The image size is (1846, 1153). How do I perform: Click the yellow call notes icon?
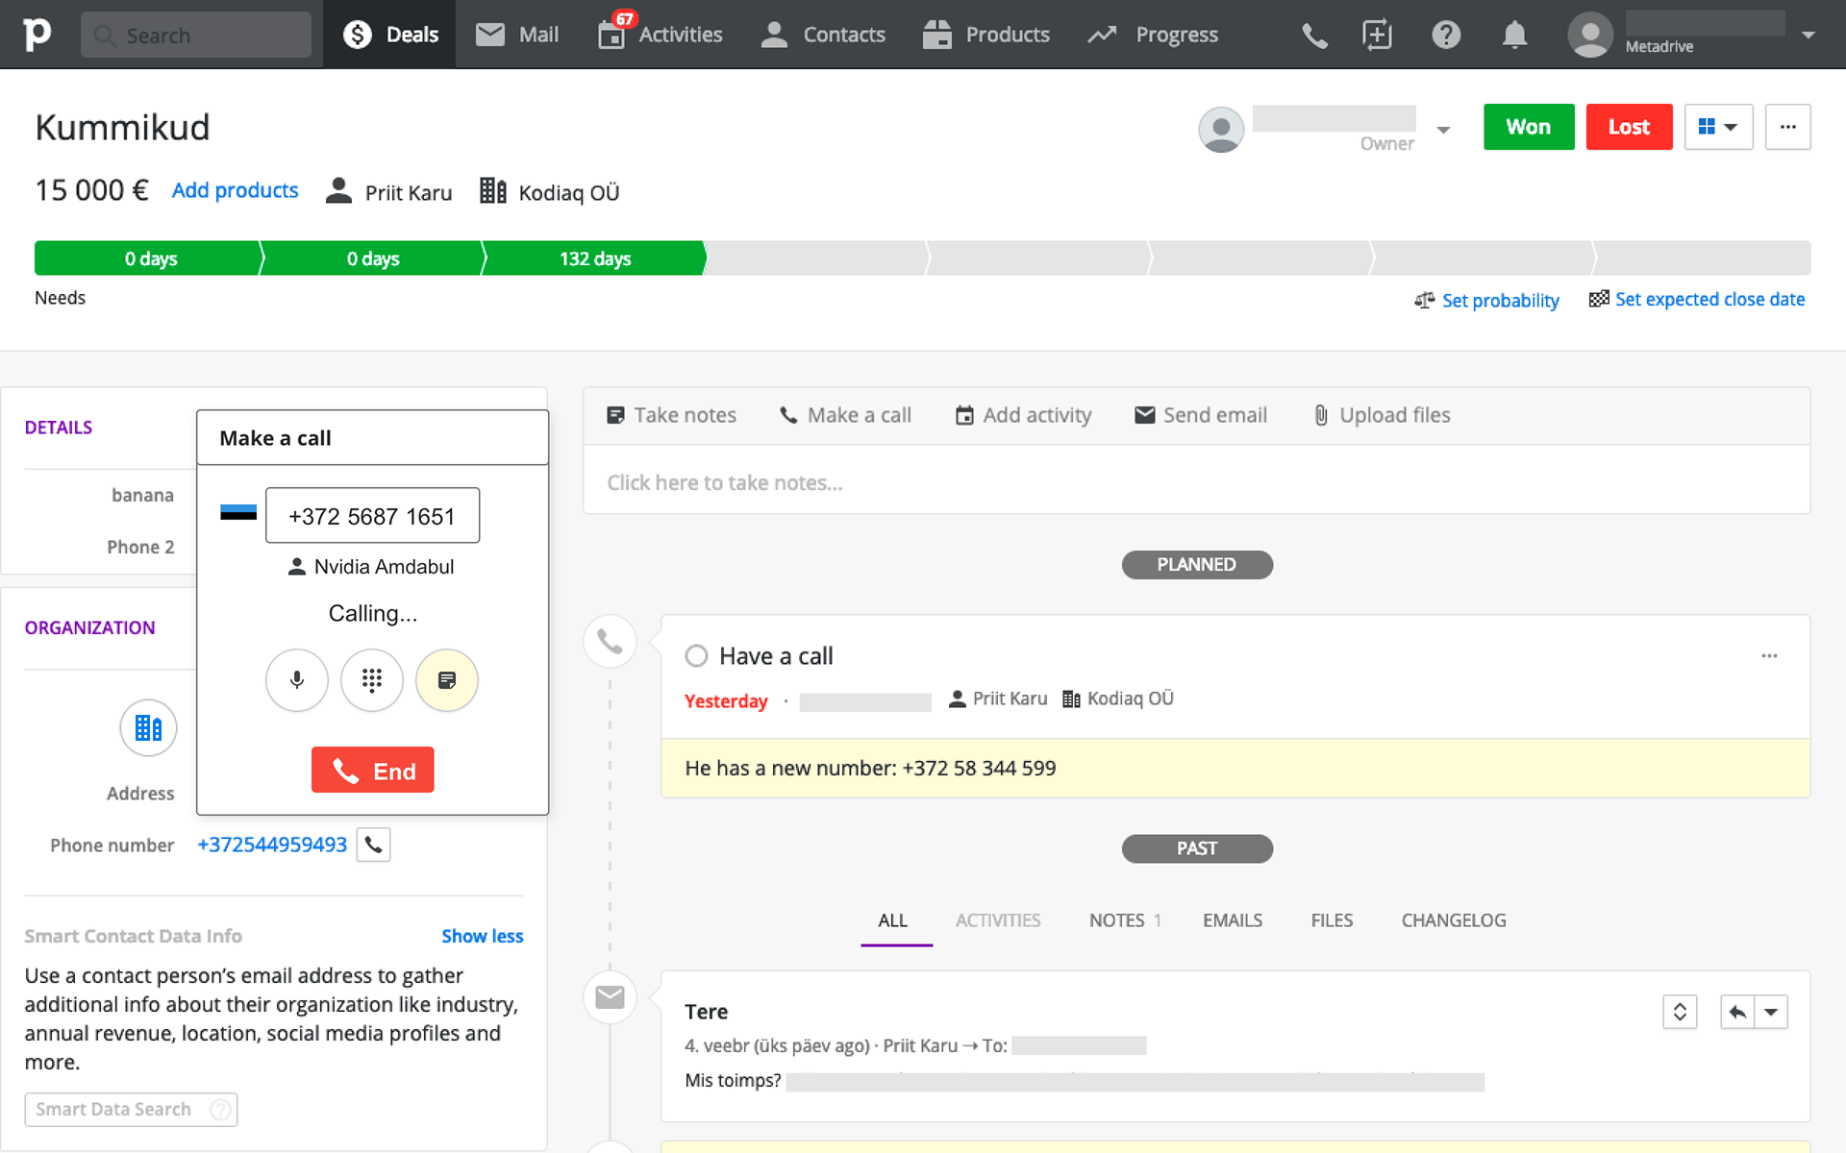446,680
